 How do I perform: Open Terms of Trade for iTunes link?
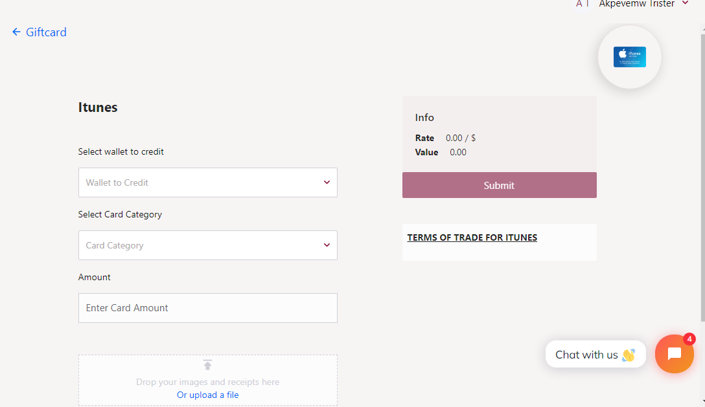coord(472,237)
